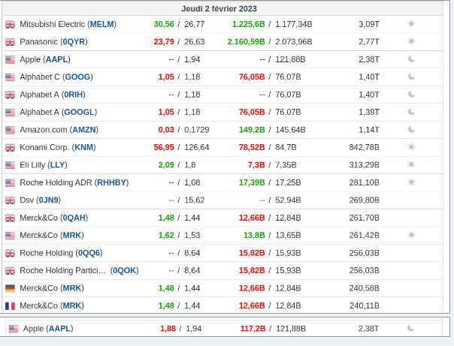The width and height of the screenshot is (454, 346).
Task: Open Alphabet C GOOG link
Action: tap(77, 77)
